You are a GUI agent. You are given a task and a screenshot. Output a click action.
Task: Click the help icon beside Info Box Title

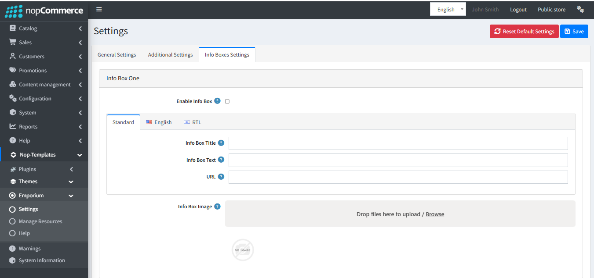point(221,143)
